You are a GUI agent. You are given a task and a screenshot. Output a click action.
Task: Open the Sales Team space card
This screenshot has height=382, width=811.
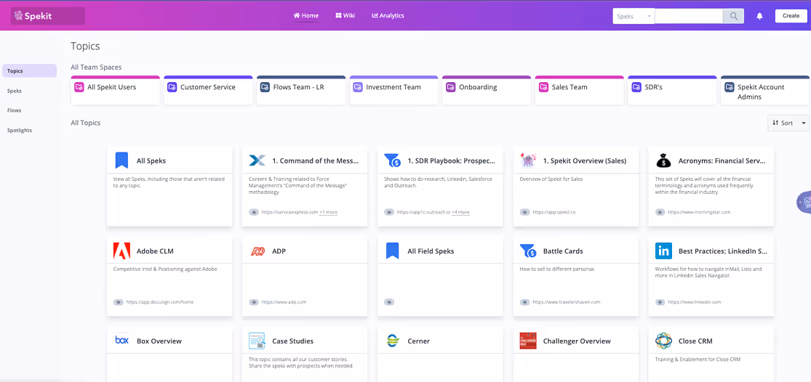[x=579, y=91]
